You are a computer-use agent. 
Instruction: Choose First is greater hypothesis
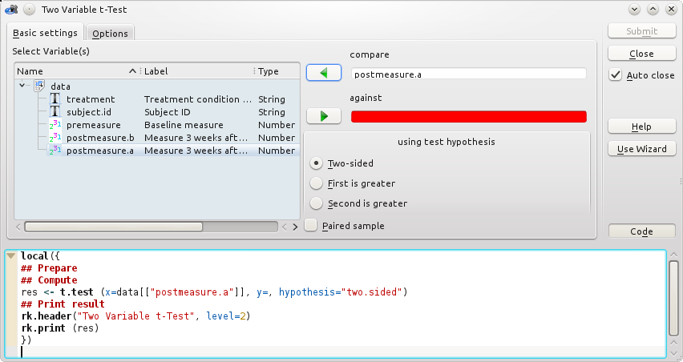pos(317,183)
